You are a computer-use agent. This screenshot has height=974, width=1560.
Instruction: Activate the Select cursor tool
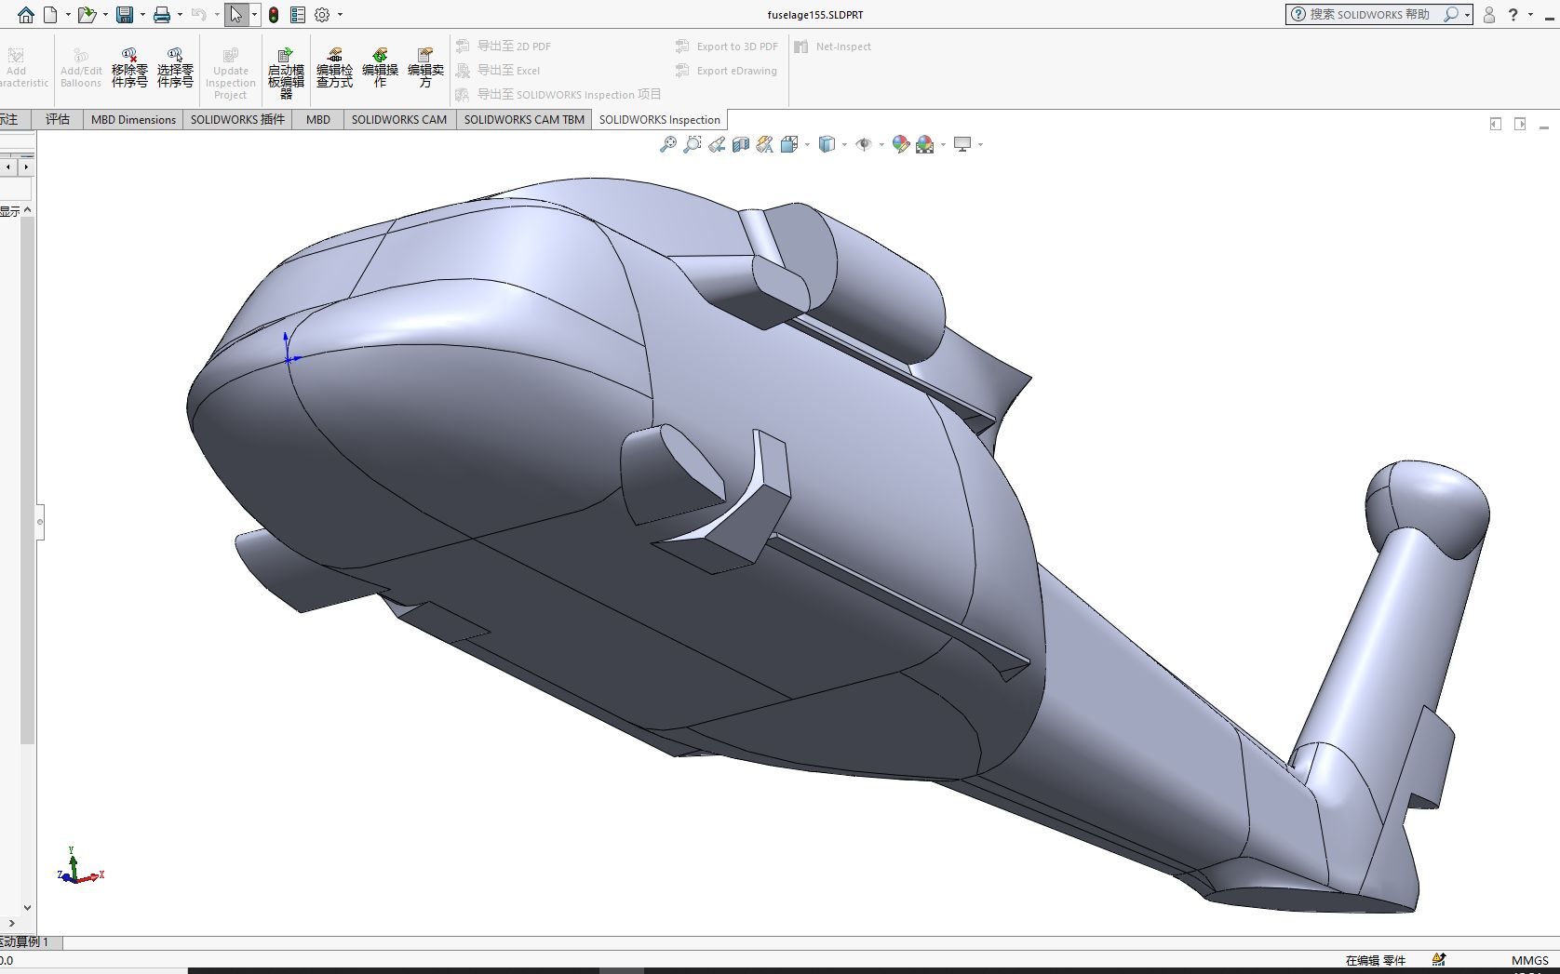pos(236,15)
